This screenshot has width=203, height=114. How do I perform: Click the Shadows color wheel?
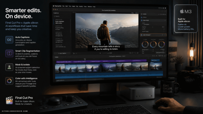click(x=153, y=44)
